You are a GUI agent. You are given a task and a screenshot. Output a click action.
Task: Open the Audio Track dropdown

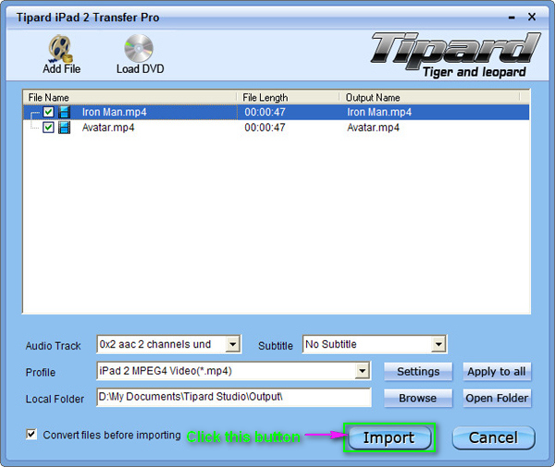coord(233,344)
